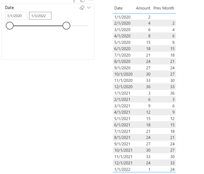Grab the left slider handle of Date slicer
This screenshot has height=174, width=204.
click(x=10, y=26)
